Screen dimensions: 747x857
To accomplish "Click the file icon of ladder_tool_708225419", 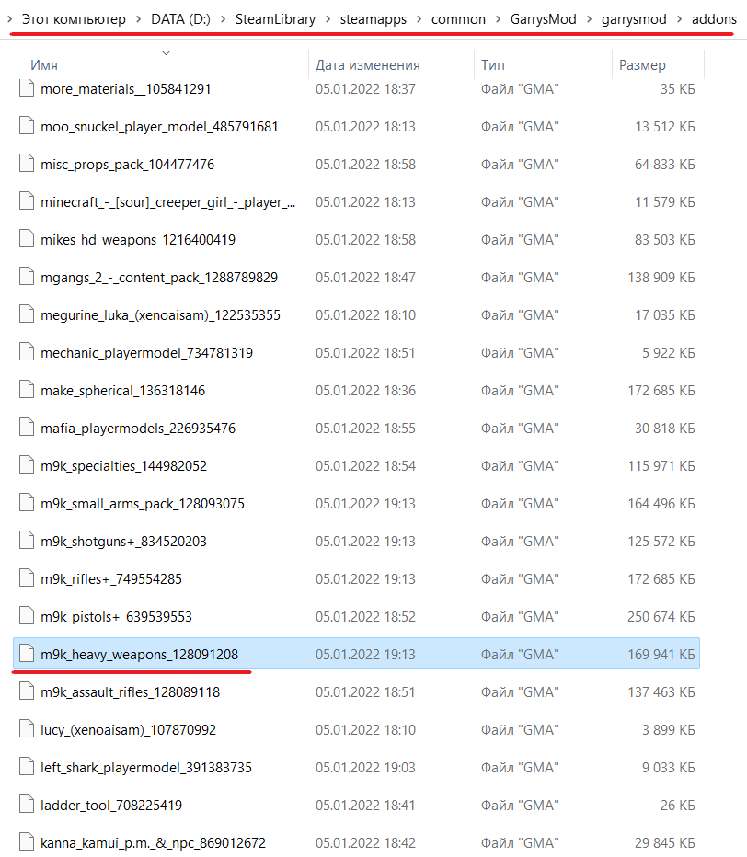I will (26, 806).
